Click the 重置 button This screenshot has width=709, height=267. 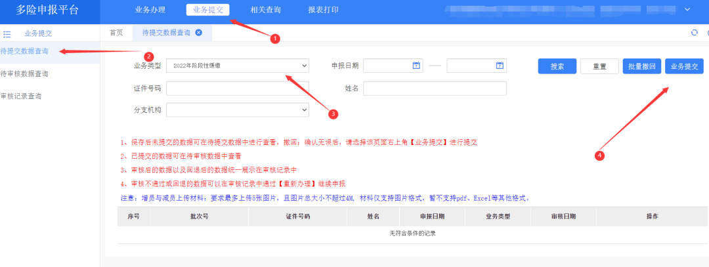coord(599,66)
